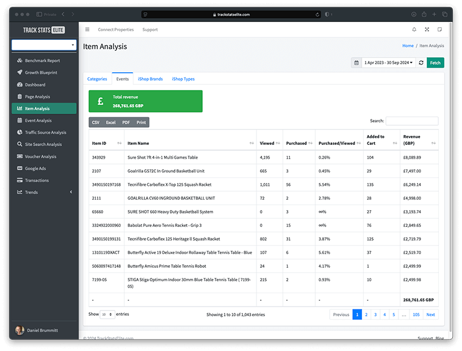Viewport: 462px width, 351px height.
Task: Click the browser share icon
Action: [424, 14]
